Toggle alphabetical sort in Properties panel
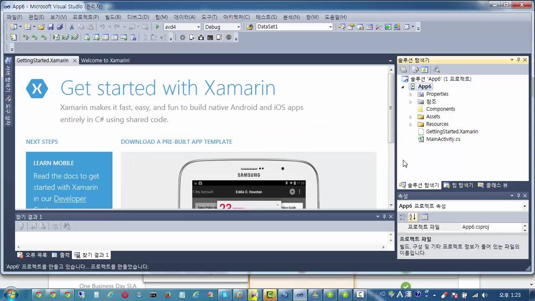 click(x=413, y=217)
